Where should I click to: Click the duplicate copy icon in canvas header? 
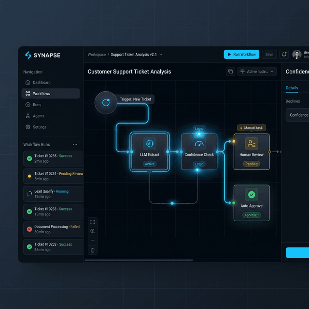(230, 71)
